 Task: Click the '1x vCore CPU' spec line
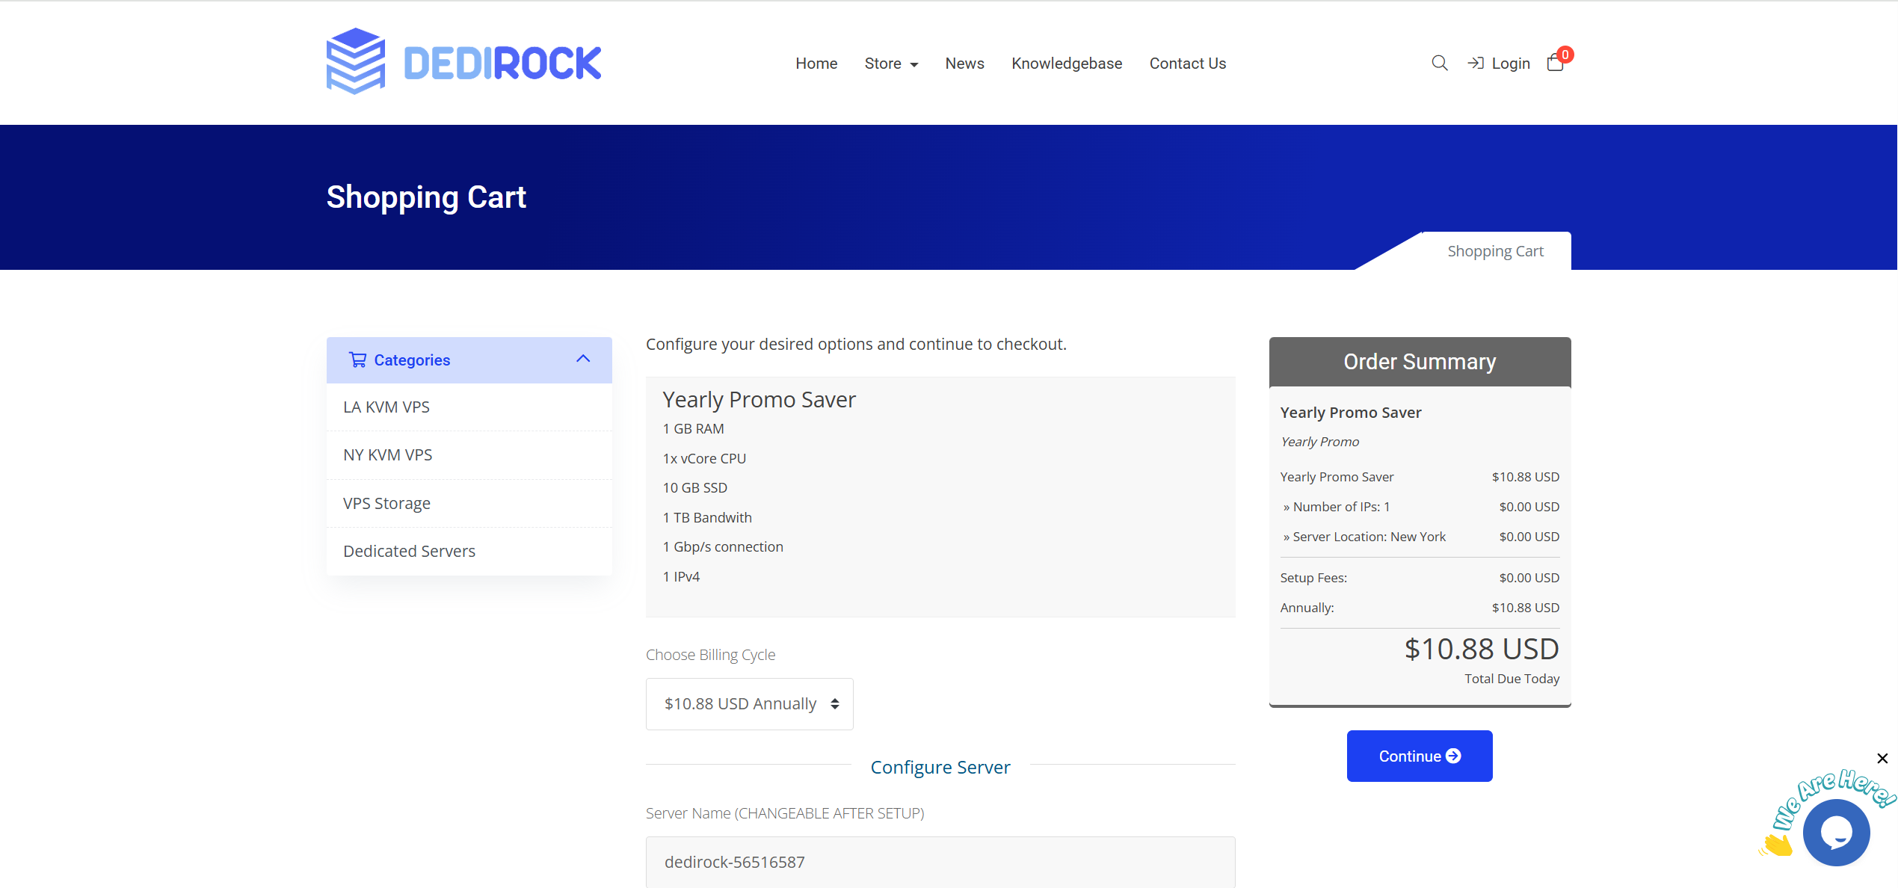coord(704,459)
